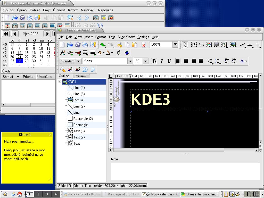Print presentation using KPresenter printer icon

pos(85,45)
